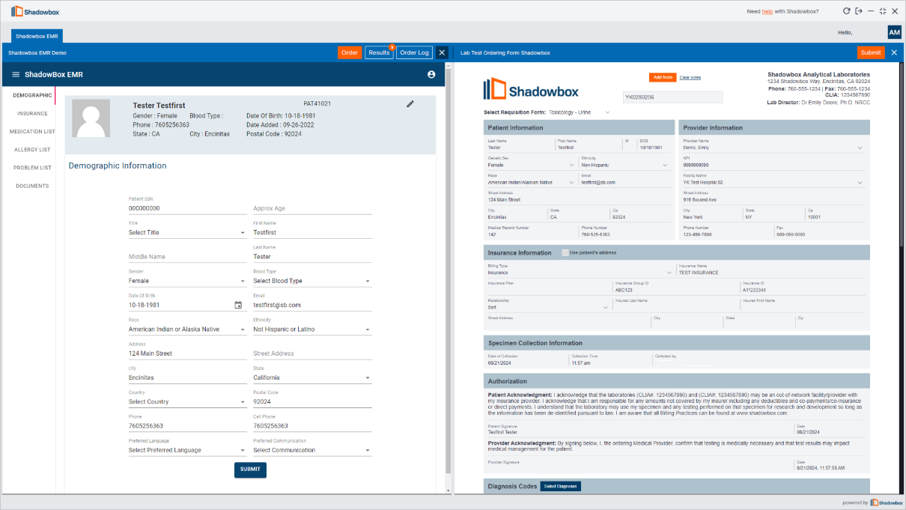
Task: Open the Results button with badge
Action: [x=379, y=52]
